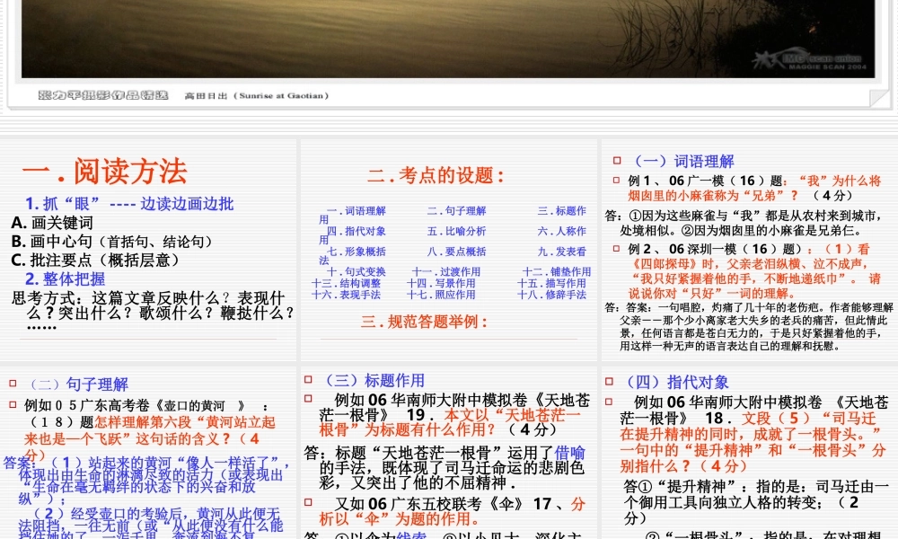Viewport: 898px width, 539px height.
Task: Click the item 十三.结构调整
Action: pyautogui.click(x=346, y=283)
